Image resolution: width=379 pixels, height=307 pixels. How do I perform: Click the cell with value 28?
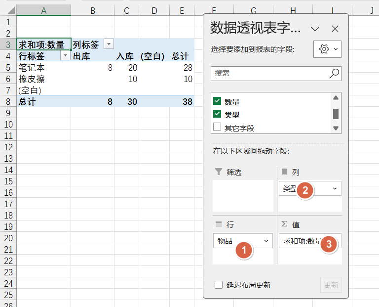click(182, 67)
